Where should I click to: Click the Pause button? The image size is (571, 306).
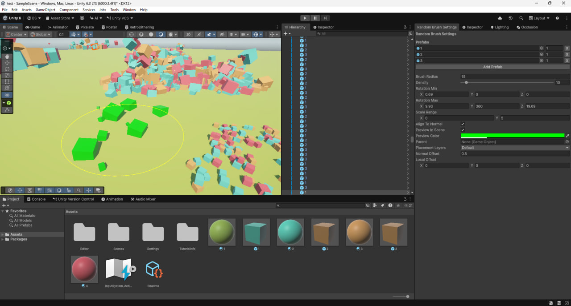coord(315,18)
